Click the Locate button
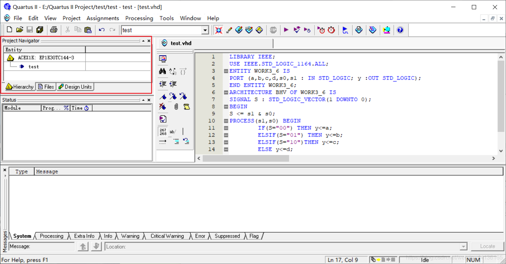This screenshot has height=264, width=506. coord(487,246)
